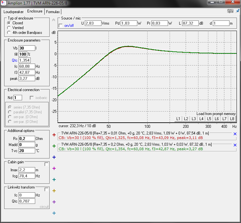
Task: Load prompt memory L4
Action: (x=201, y=119)
